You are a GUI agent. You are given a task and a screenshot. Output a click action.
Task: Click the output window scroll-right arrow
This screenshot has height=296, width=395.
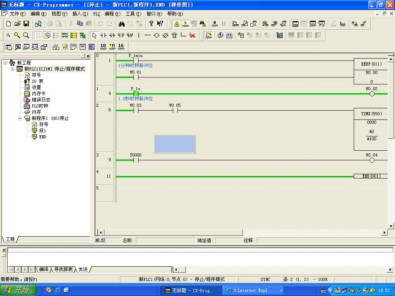pos(391,269)
